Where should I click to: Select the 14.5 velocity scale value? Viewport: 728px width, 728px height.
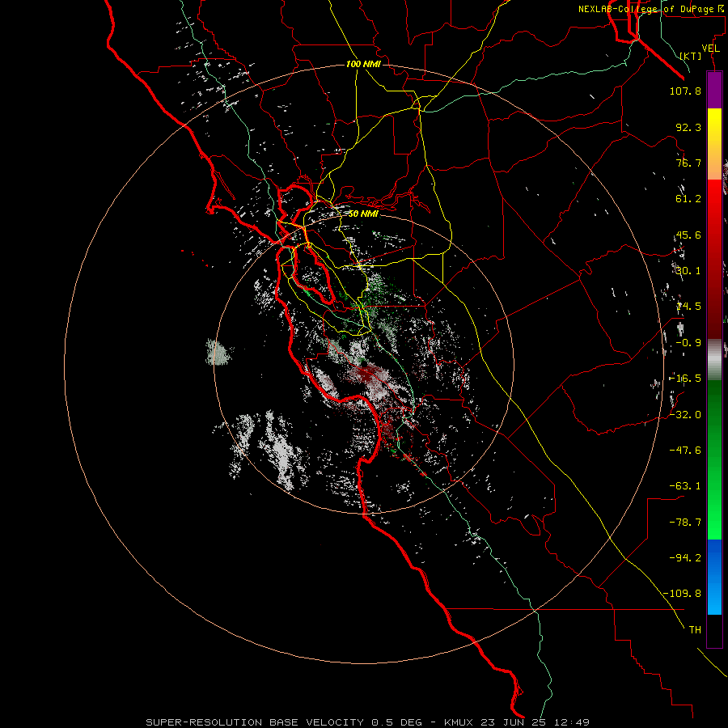pyautogui.click(x=688, y=307)
